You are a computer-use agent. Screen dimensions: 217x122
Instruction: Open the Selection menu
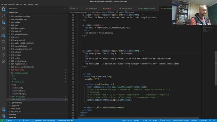click(x=11, y=4)
